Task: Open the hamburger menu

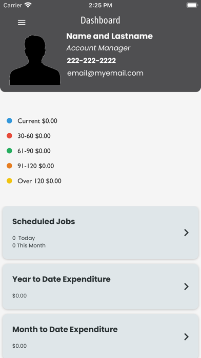Action: [22, 23]
